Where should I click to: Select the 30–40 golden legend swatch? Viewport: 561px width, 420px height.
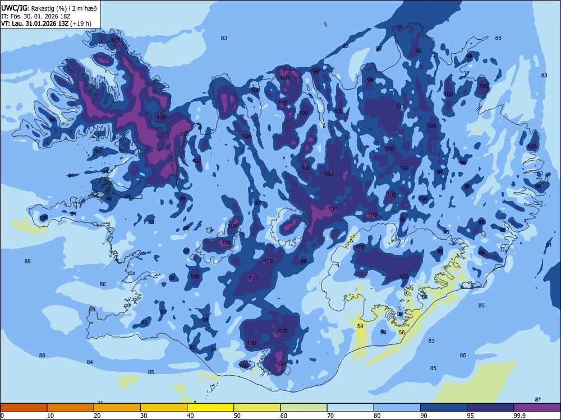point(164,408)
